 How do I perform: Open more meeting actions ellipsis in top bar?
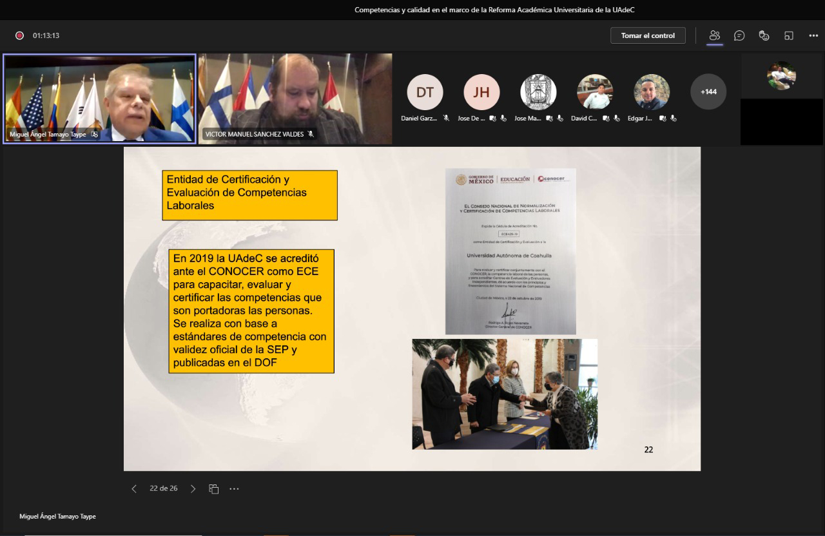pos(813,35)
